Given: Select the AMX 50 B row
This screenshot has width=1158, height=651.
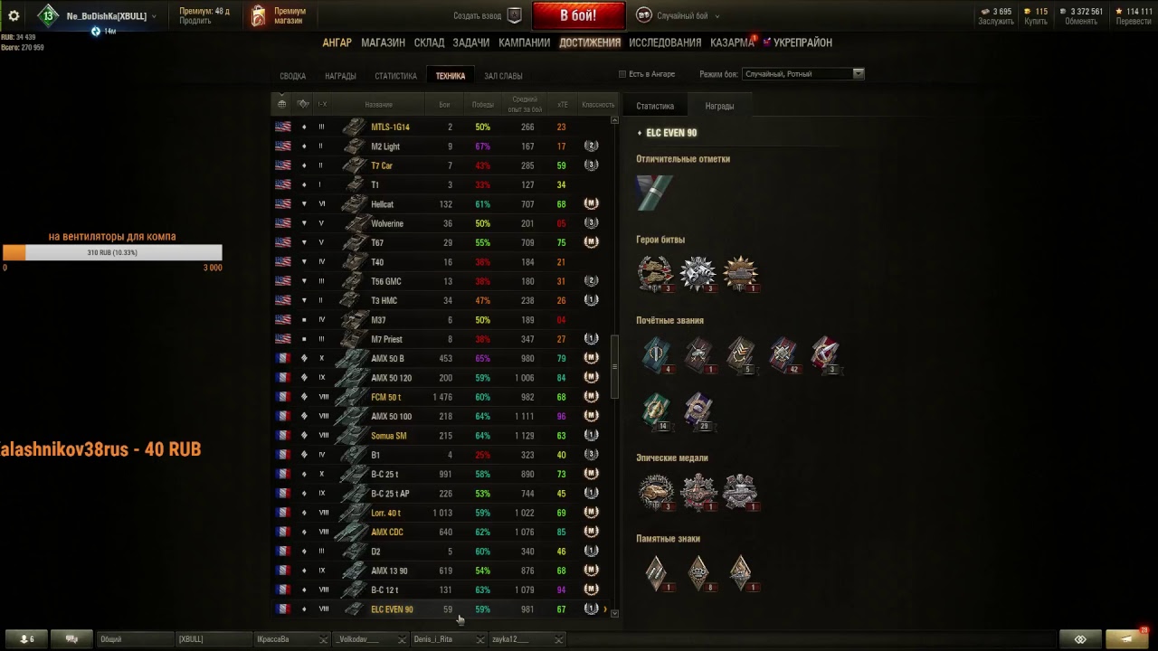Looking at the screenshot, I should click(x=443, y=359).
